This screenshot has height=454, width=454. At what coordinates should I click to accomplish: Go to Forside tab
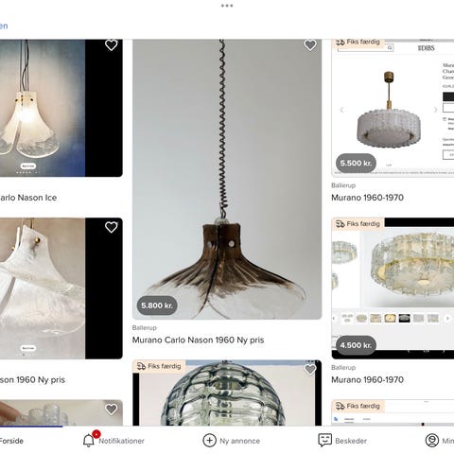tap(11, 441)
